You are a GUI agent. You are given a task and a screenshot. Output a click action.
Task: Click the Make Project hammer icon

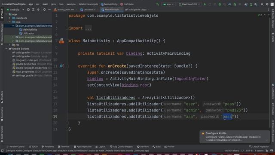158,4
